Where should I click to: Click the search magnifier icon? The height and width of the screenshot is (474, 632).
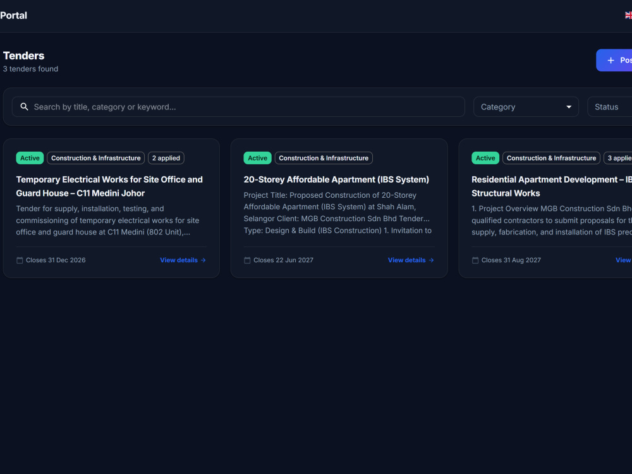point(24,107)
